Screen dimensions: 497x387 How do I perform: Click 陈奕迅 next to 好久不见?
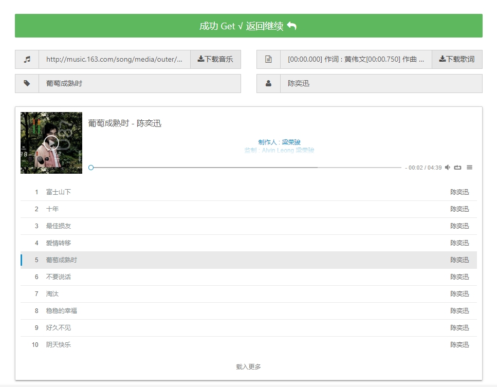[459, 327]
